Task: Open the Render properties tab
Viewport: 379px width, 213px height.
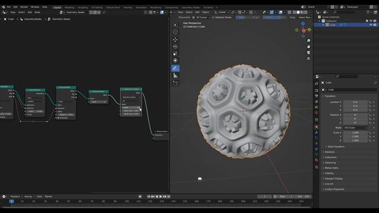Action: 316,91
